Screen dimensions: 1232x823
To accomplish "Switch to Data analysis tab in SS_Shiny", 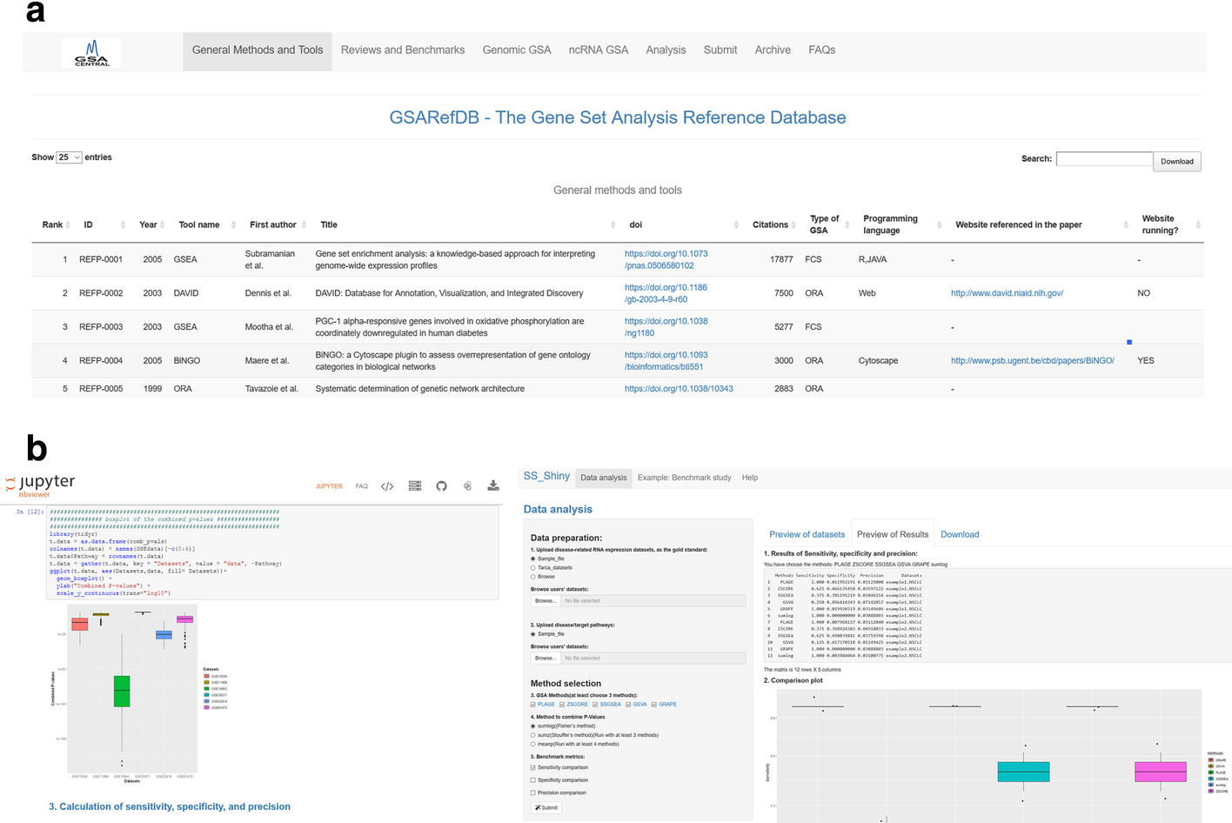I will [604, 478].
